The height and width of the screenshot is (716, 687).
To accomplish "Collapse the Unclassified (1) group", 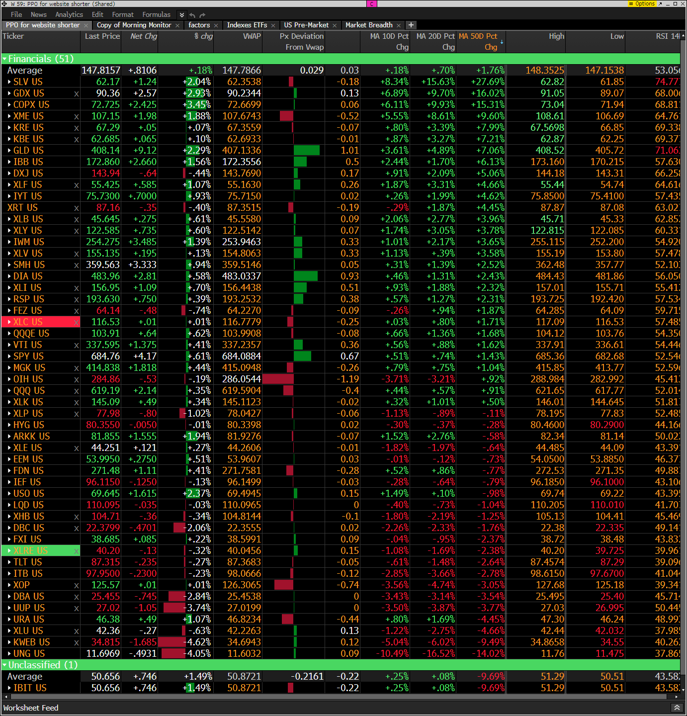I will point(4,665).
